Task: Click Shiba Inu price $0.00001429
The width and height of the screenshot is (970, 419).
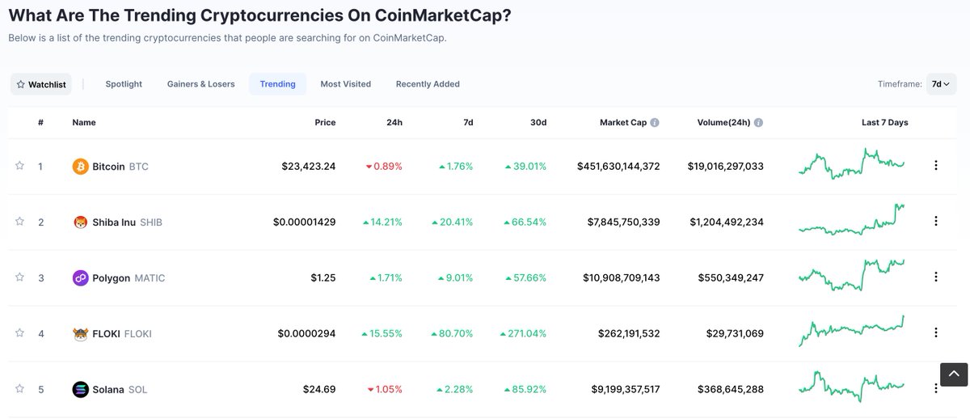Action: 305,222
